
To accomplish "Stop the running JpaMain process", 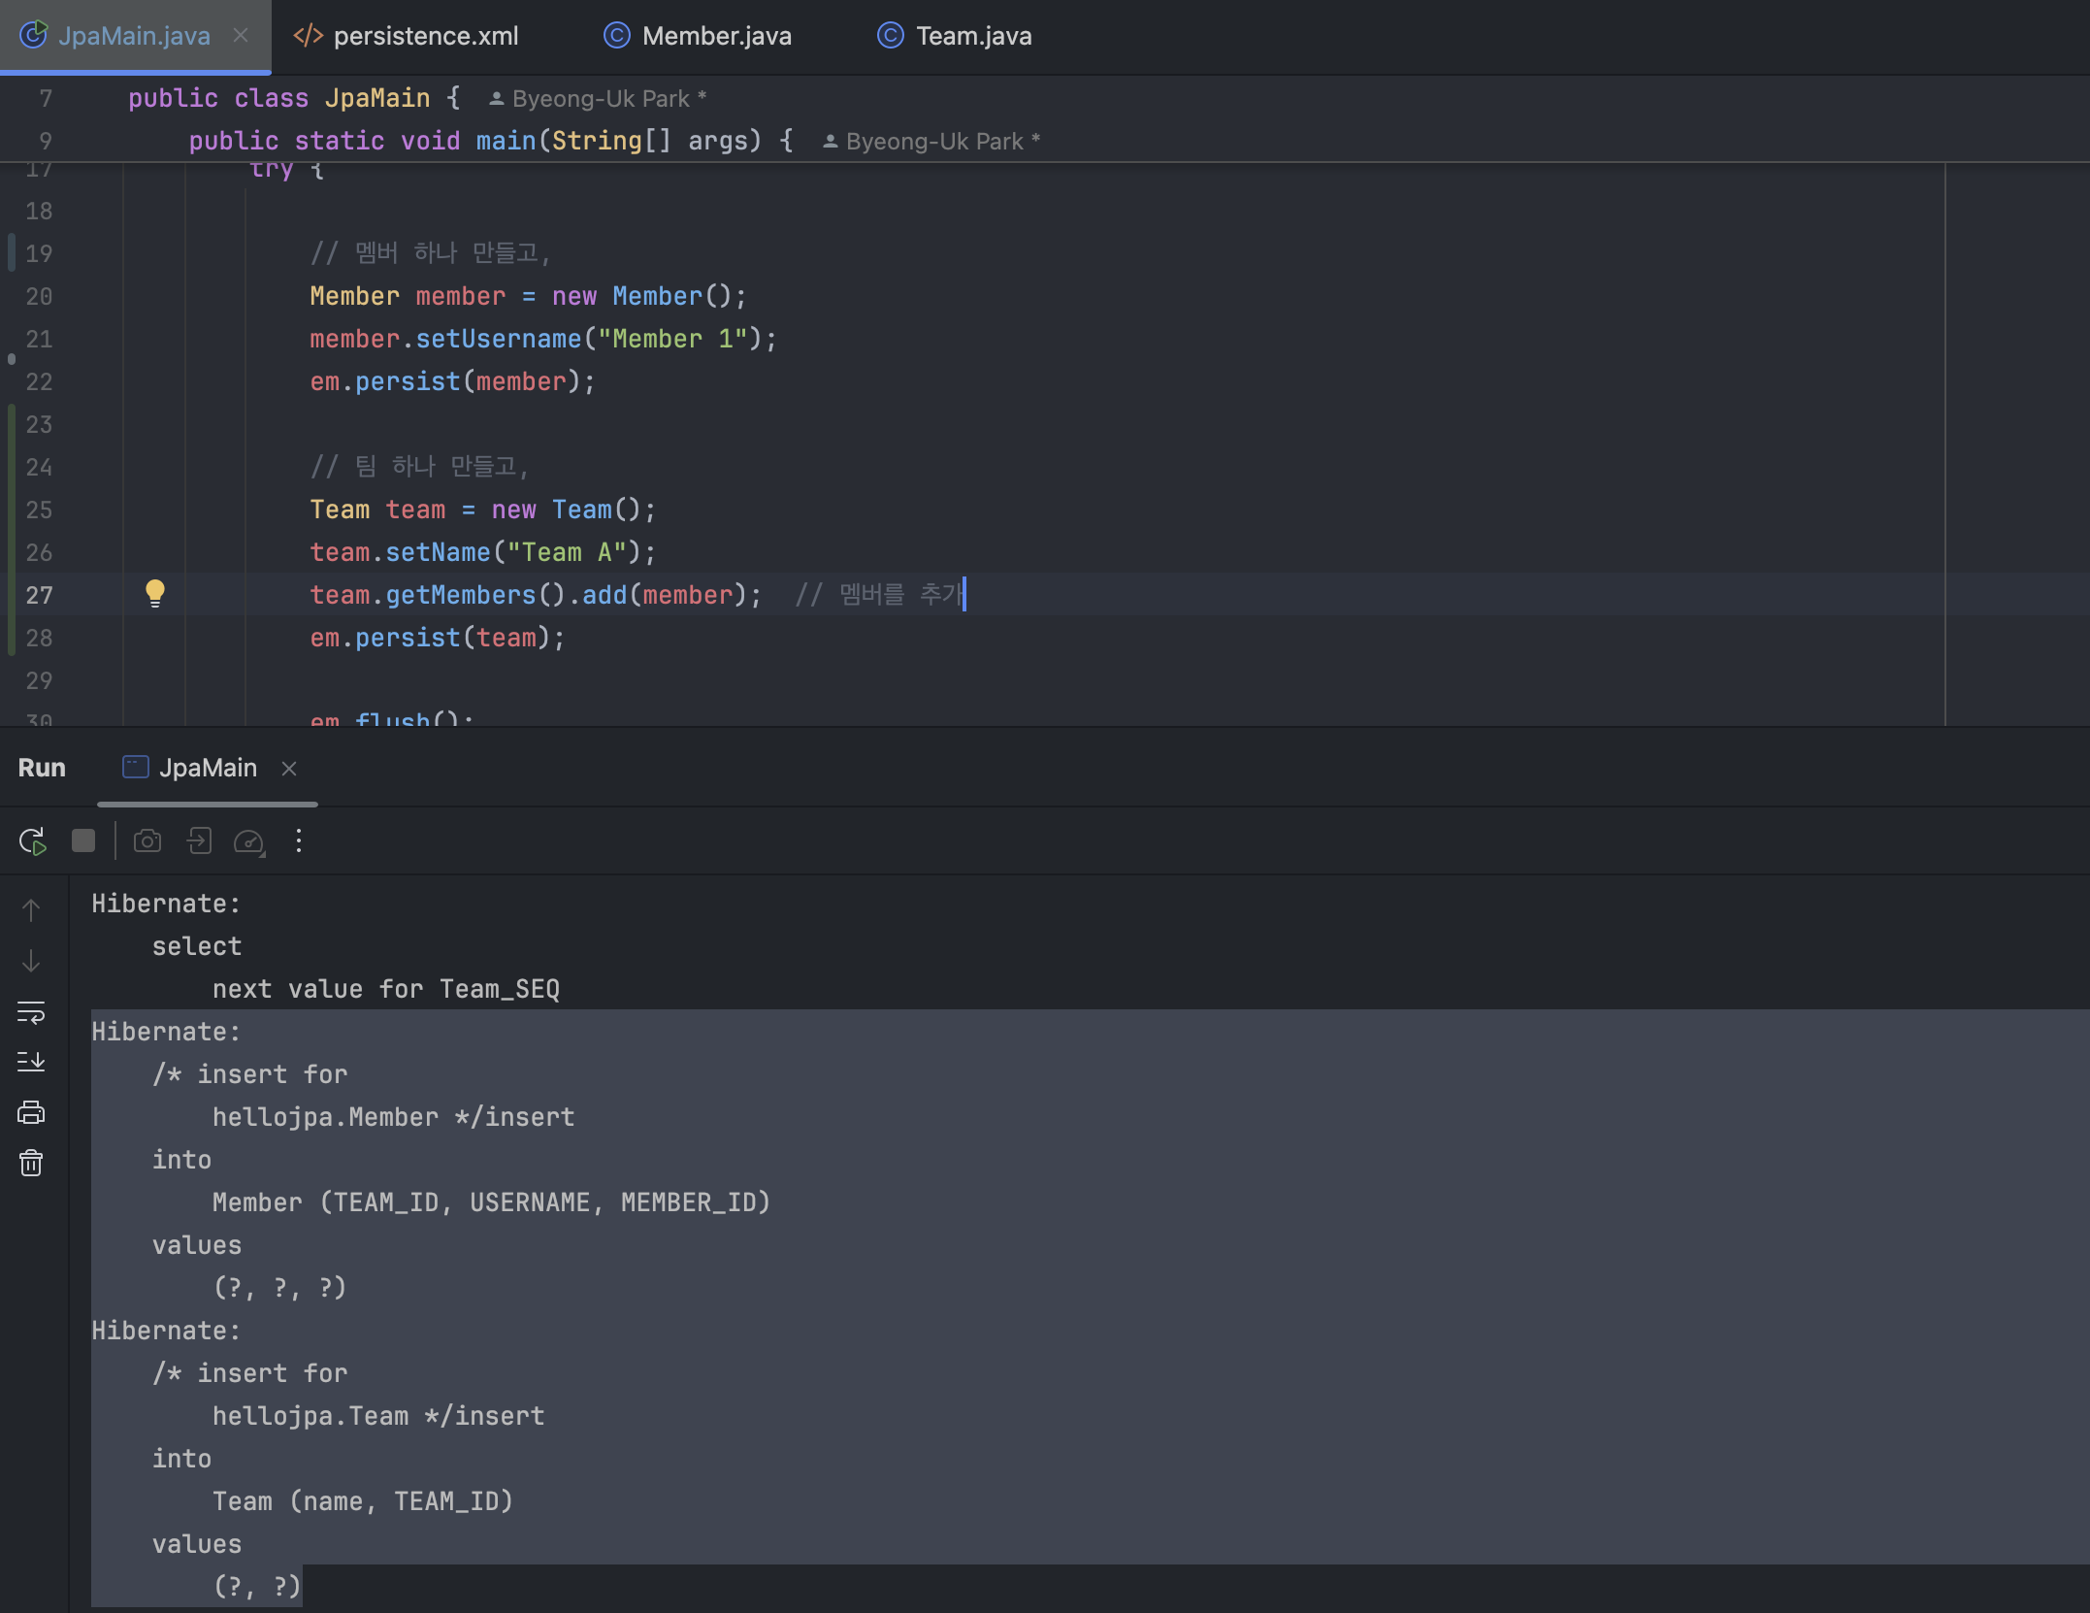I will click(83, 840).
